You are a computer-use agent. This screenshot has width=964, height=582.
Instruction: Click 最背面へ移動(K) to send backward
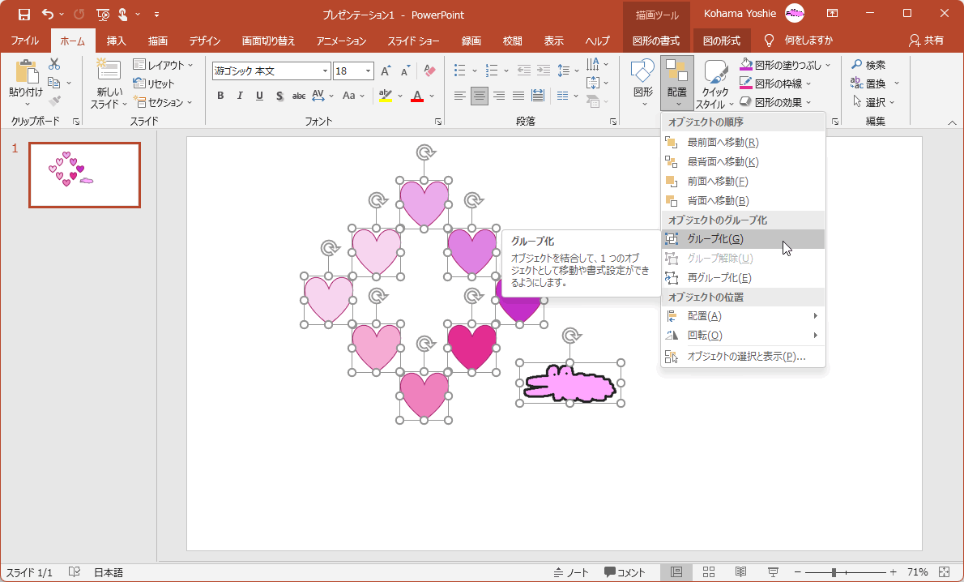(724, 161)
